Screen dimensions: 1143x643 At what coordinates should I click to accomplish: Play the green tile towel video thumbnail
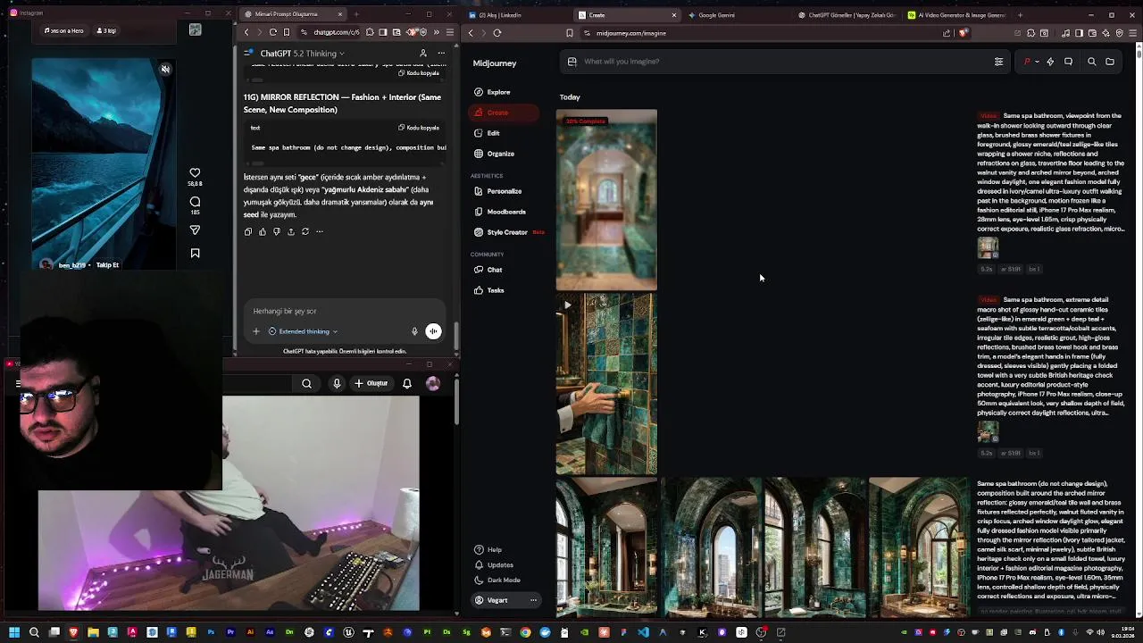[x=606, y=384]
